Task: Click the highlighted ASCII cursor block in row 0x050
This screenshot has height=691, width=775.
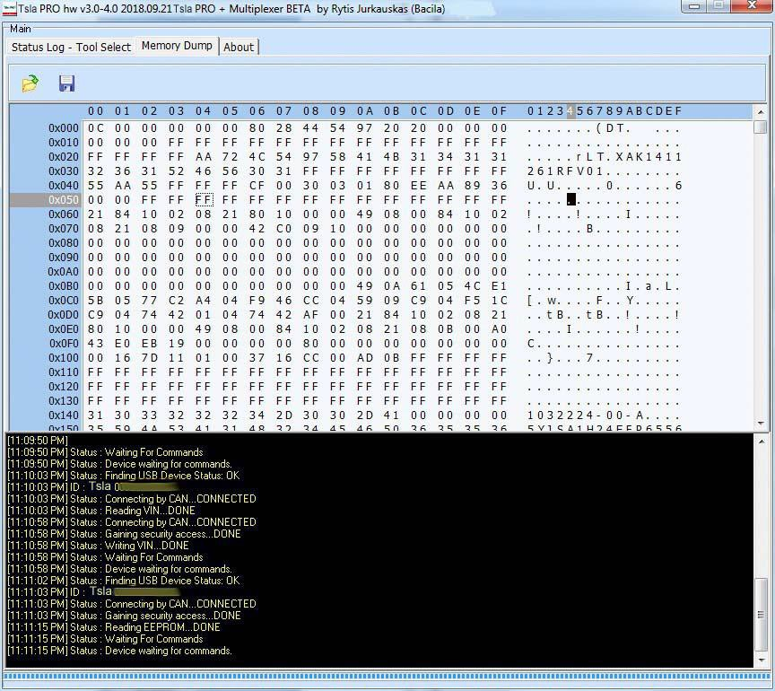Action: click(570, 199)
